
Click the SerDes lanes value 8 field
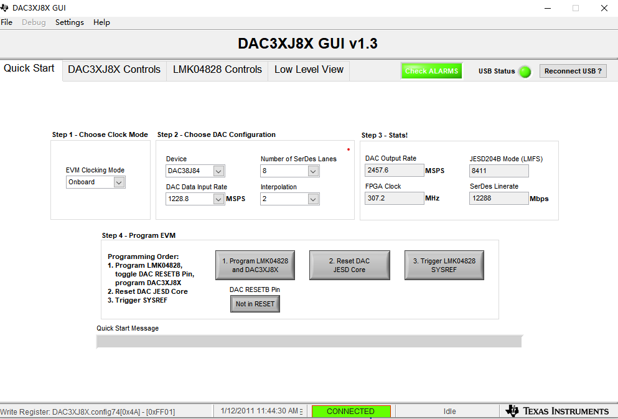[284, 171]
